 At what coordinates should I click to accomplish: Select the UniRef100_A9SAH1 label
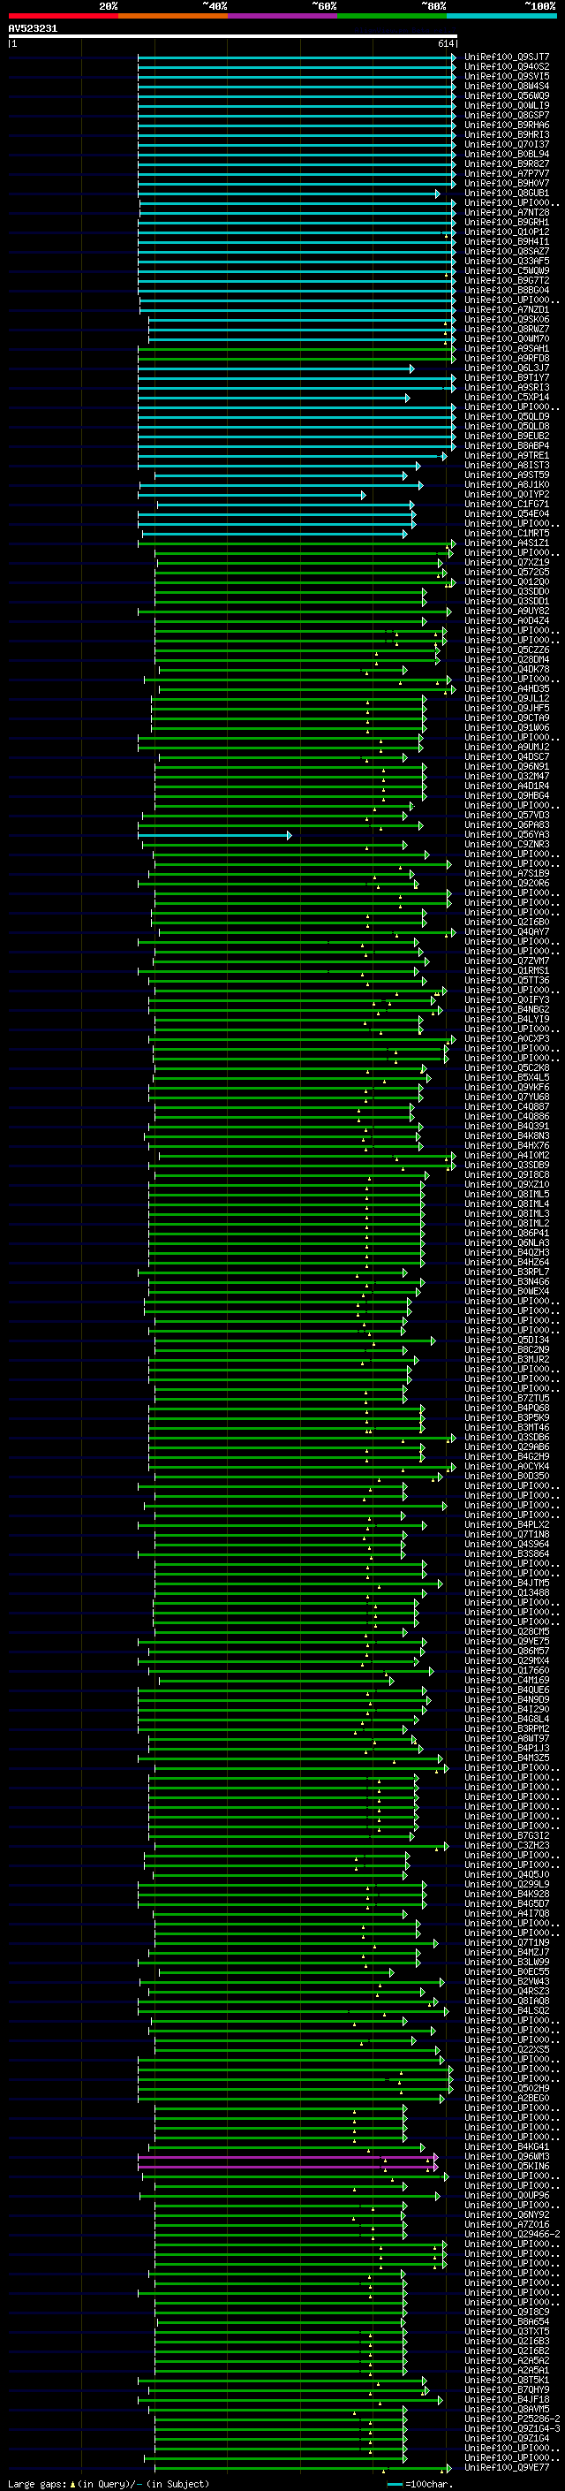point(507,348)
